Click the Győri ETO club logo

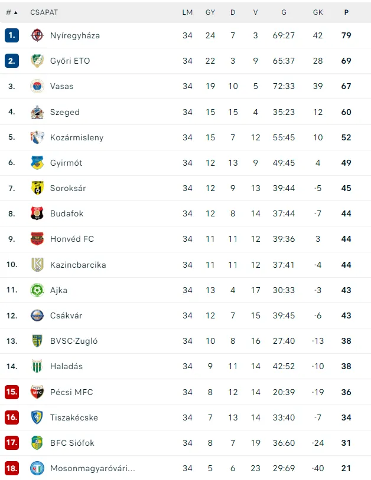click(x=37, y=61)
